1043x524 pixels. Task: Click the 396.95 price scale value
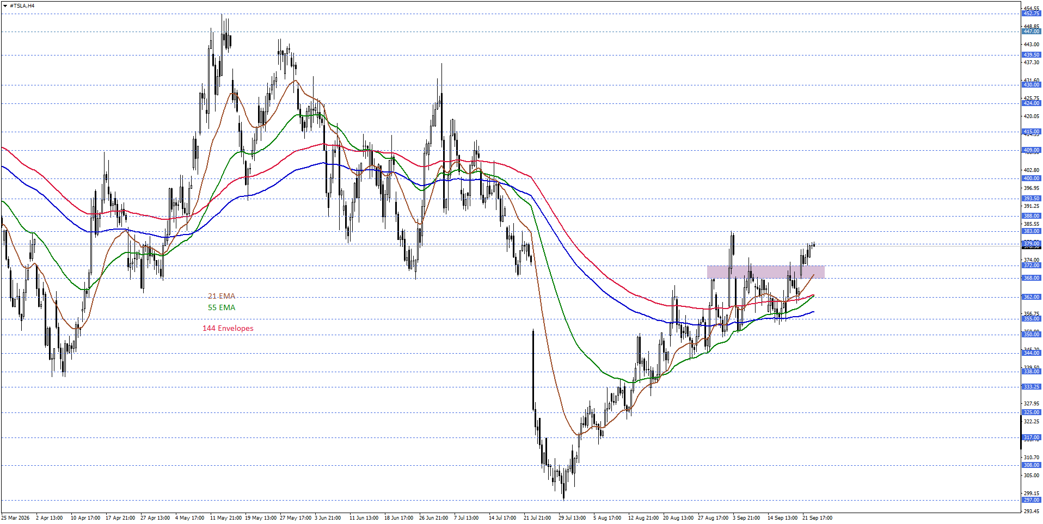(x=1032, y=188)
